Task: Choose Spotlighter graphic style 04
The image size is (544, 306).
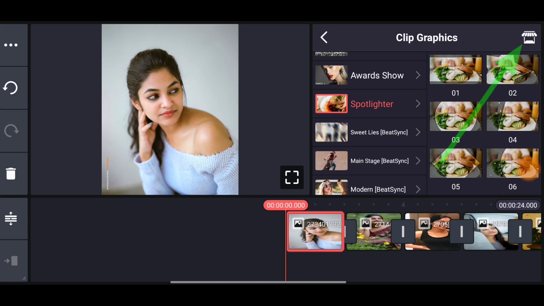Action: [512, 116]
